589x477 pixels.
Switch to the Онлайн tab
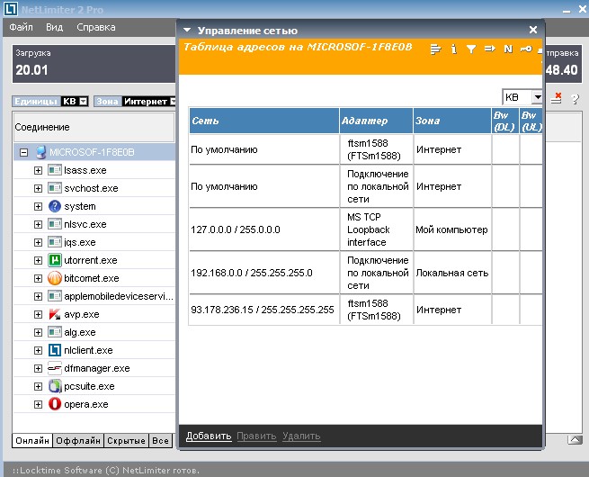click(32, 440)
